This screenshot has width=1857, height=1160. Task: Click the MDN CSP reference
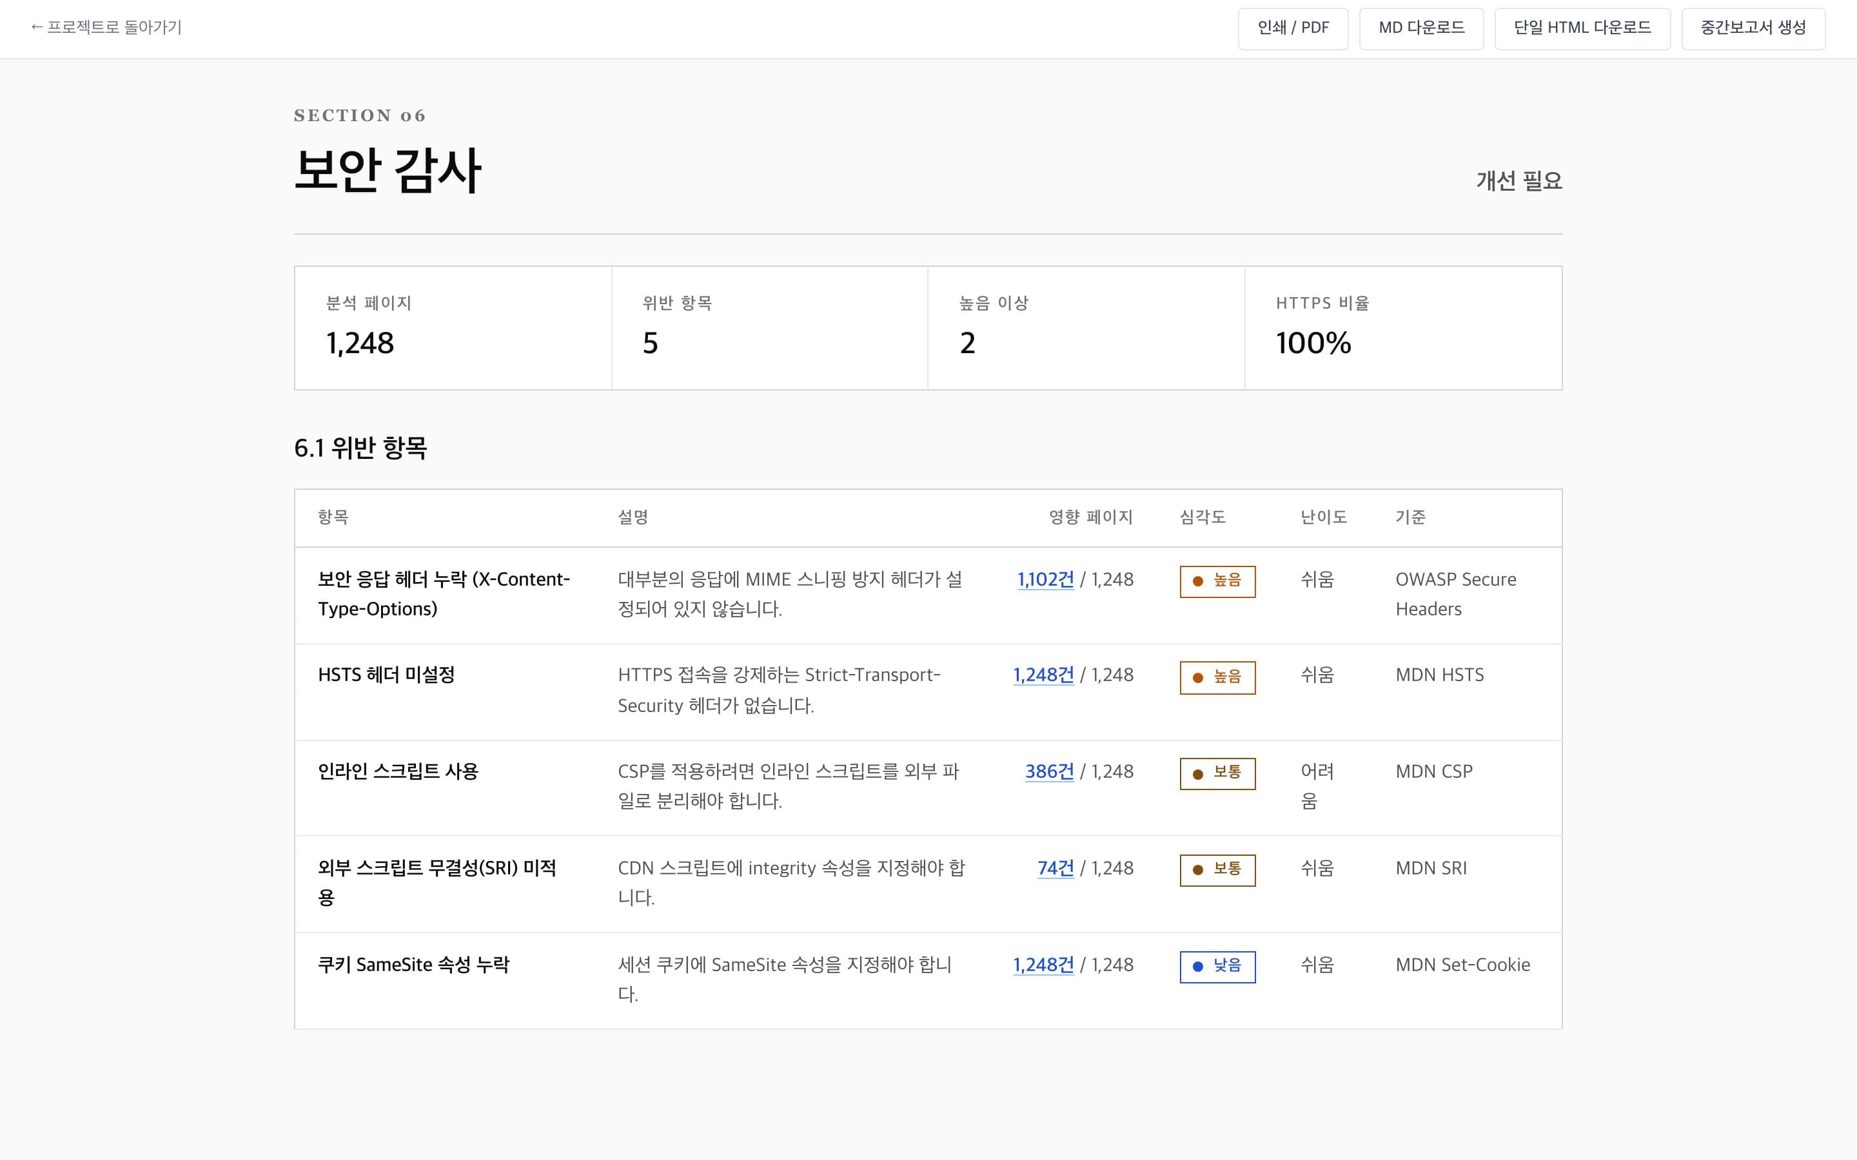click(1434, 772)
